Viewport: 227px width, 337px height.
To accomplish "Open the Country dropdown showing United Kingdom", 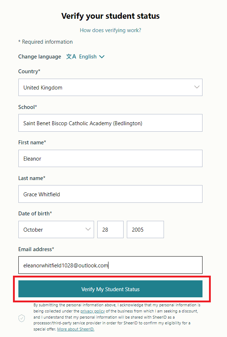I will coord(110,87).
